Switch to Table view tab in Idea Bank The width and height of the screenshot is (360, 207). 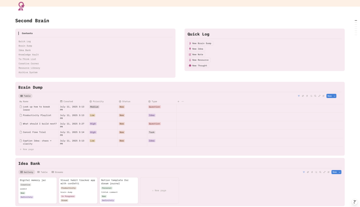(x=42, y=172)
